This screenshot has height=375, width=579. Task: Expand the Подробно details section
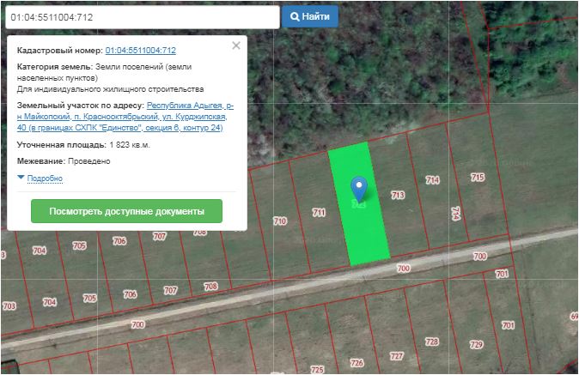pyautogui.click(x=44, y=178)
